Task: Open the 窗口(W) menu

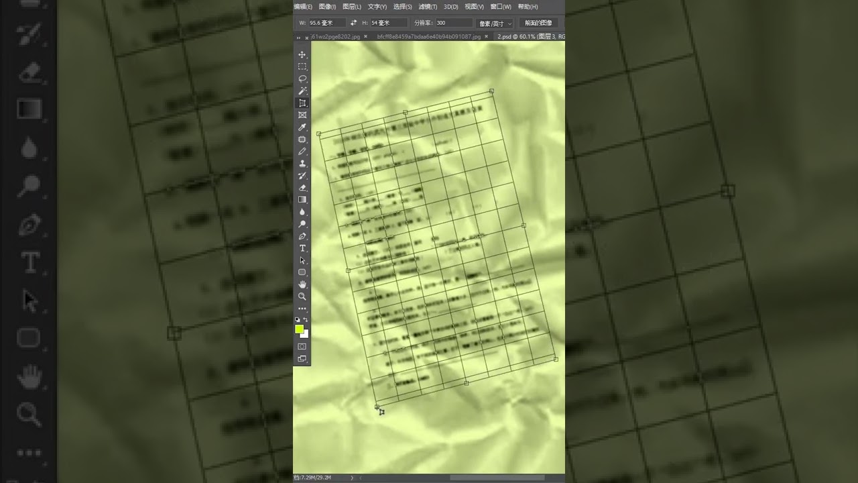Action: click(x=501, y=7)
